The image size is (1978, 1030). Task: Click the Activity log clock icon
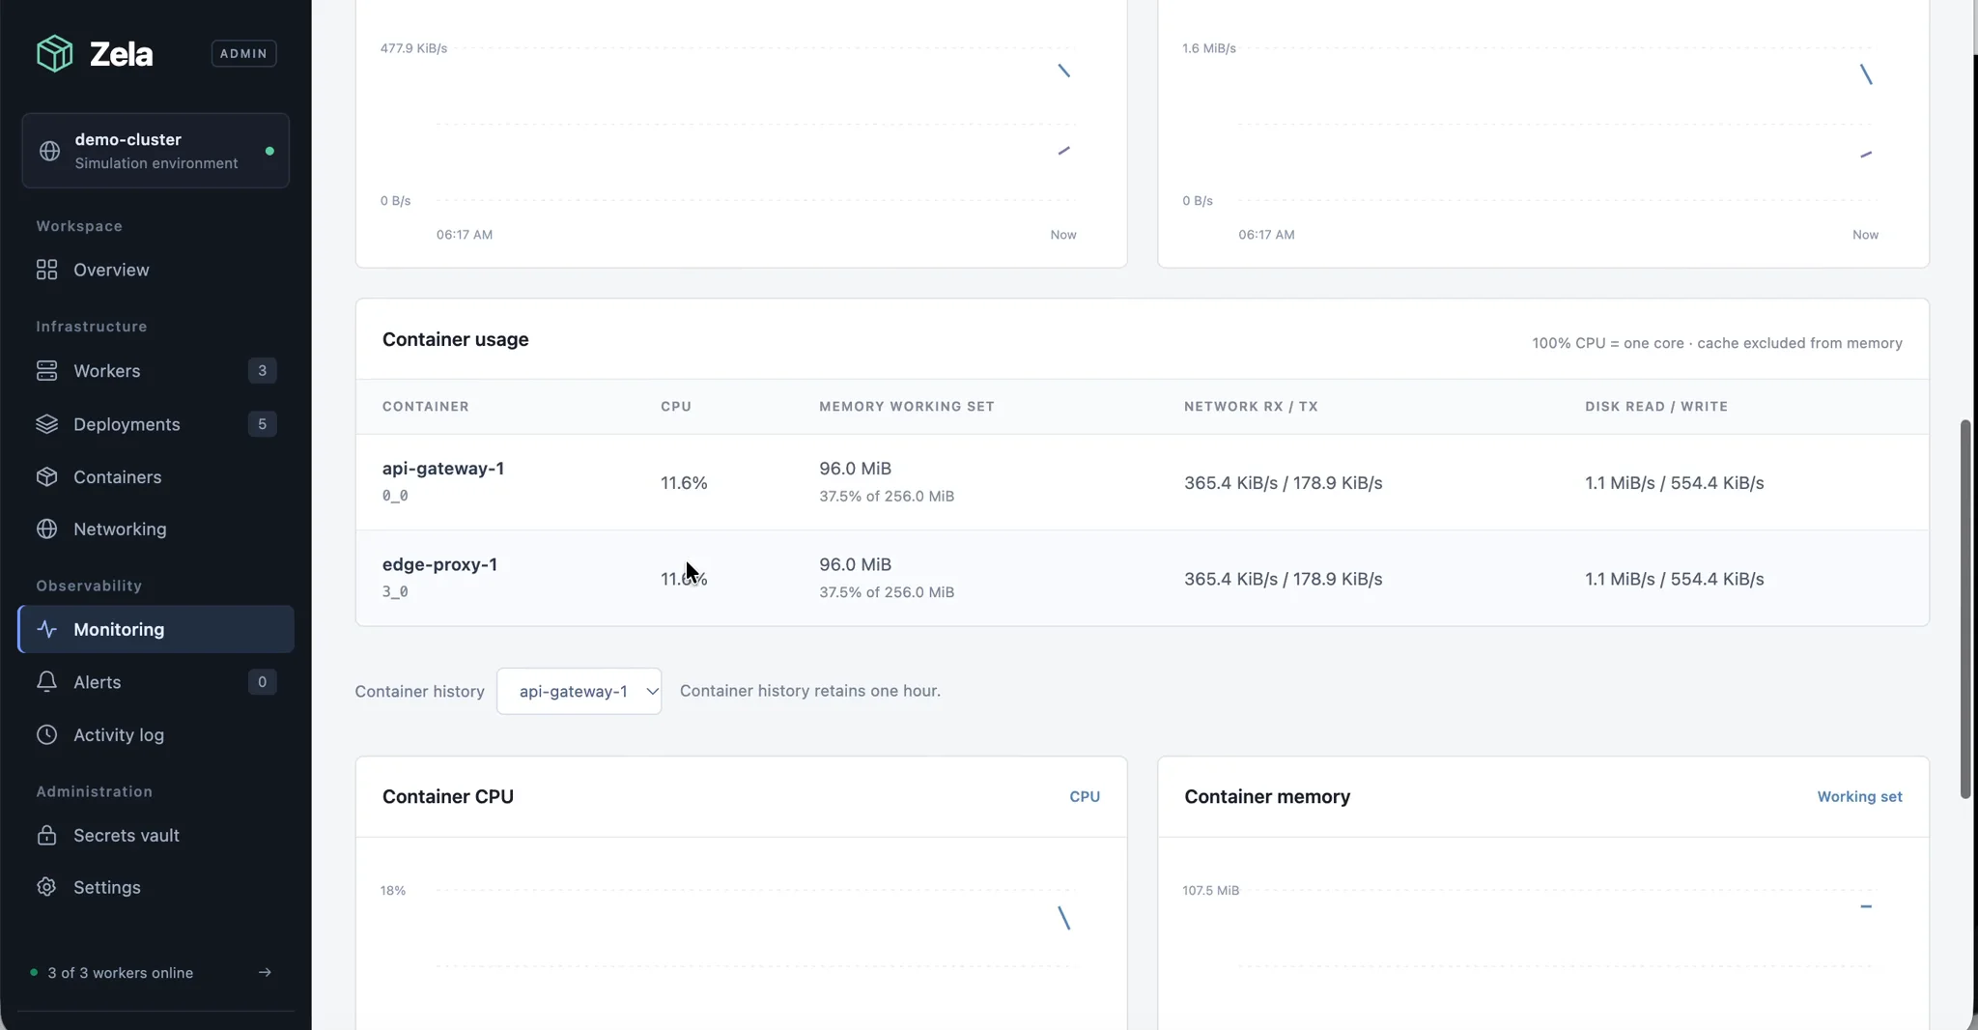(x=46, y=734)
